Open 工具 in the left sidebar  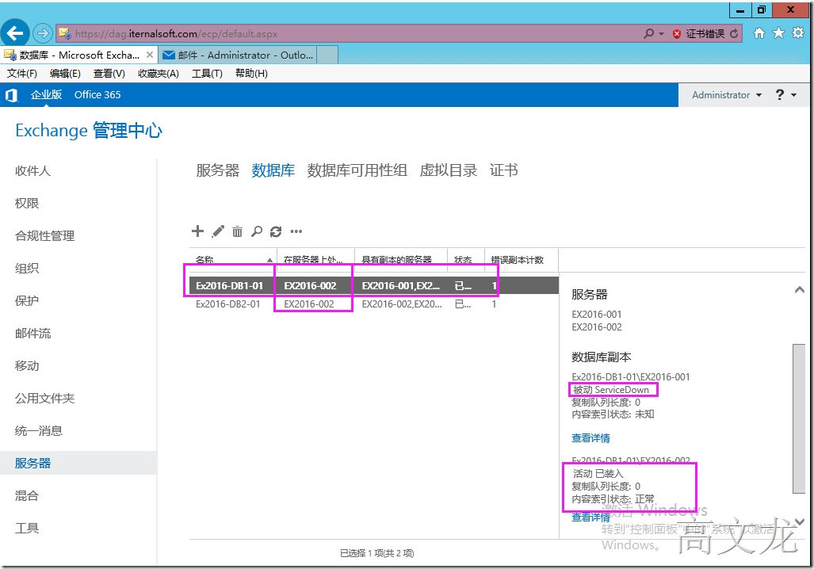[x=27, y=528]
